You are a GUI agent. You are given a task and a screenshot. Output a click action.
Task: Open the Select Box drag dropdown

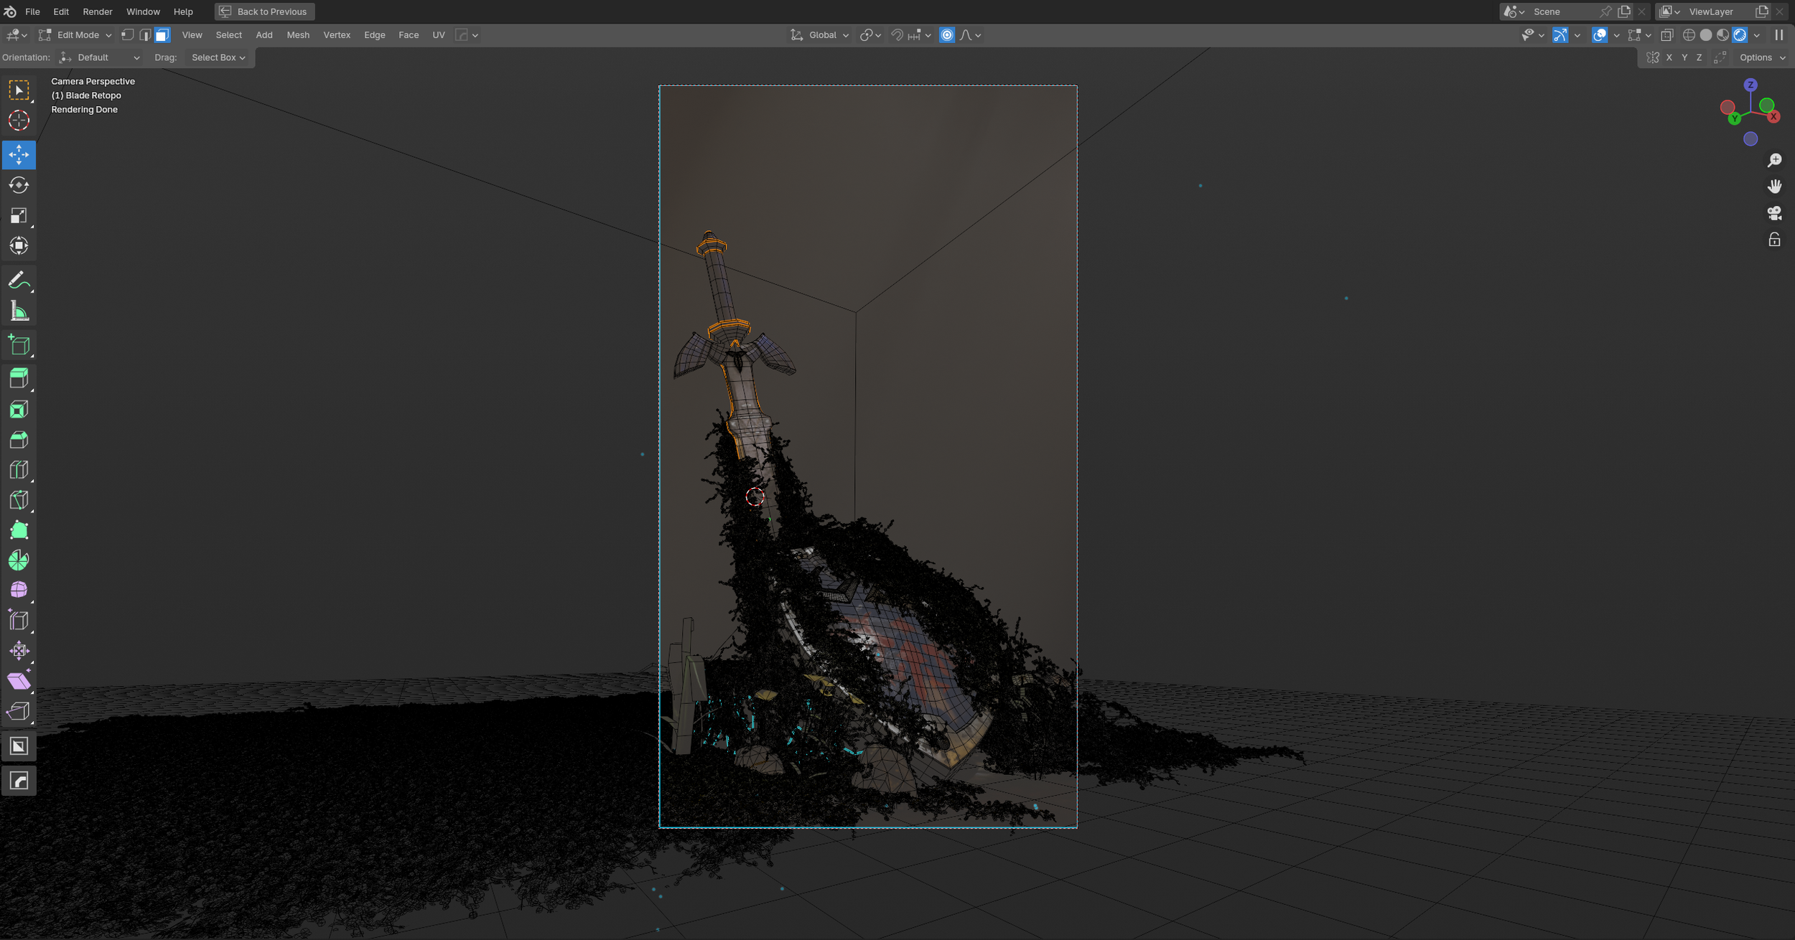(218, 57)
